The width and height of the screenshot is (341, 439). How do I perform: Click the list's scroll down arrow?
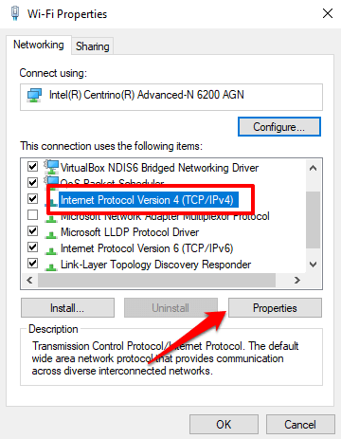pos(313,265)
